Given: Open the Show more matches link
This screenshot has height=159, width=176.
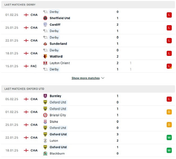Looking at the screenshot, I should click(x=85, y=78).
